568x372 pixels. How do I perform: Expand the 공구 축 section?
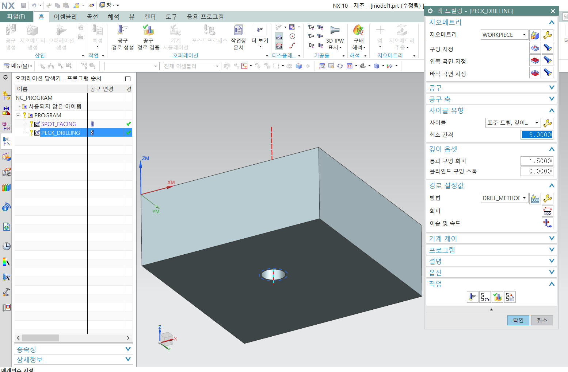click(552, 99)
